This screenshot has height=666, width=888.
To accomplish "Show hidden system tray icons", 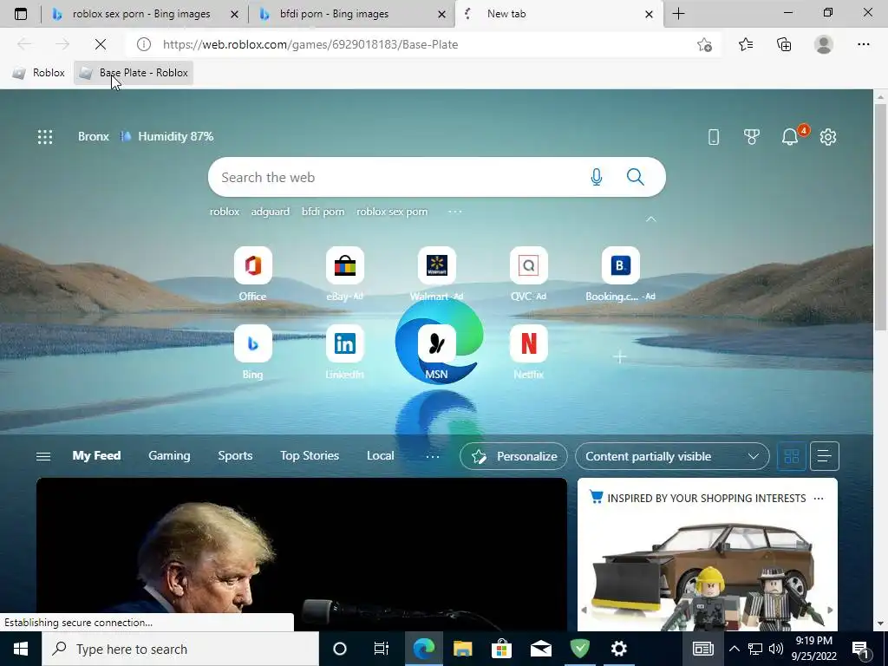I will [734, 649].
